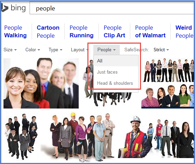The height and width of the screenshot is (164, 195).
Task: Open the SafeSearch Strict dropdown
Action: [x=161, y=50]
